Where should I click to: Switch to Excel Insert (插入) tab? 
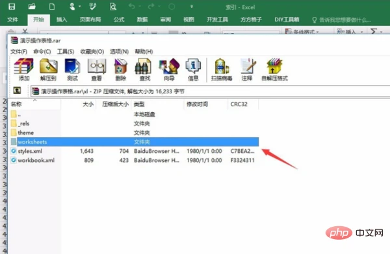(62, 19)
